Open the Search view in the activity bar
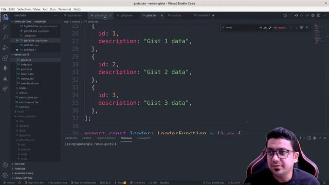 tap(5, 37)
